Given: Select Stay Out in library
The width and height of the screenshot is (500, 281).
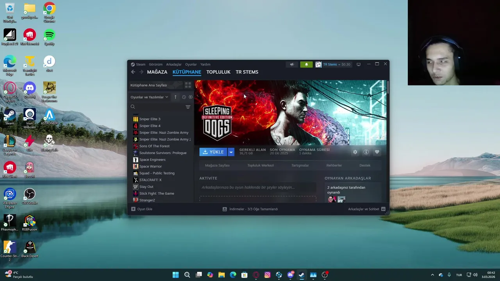Looking at the screenshot, I should [x=146, y=187].
